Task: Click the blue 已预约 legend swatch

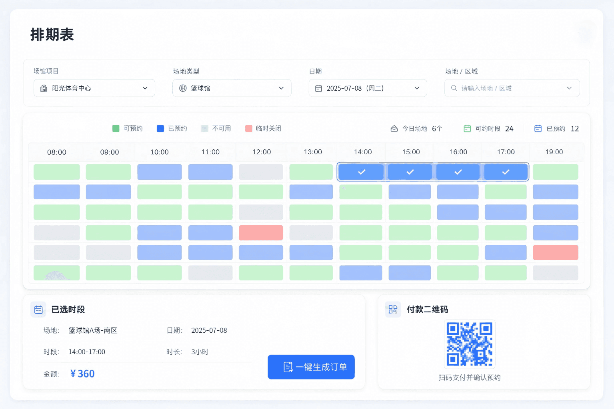Action: pos(160,129)
